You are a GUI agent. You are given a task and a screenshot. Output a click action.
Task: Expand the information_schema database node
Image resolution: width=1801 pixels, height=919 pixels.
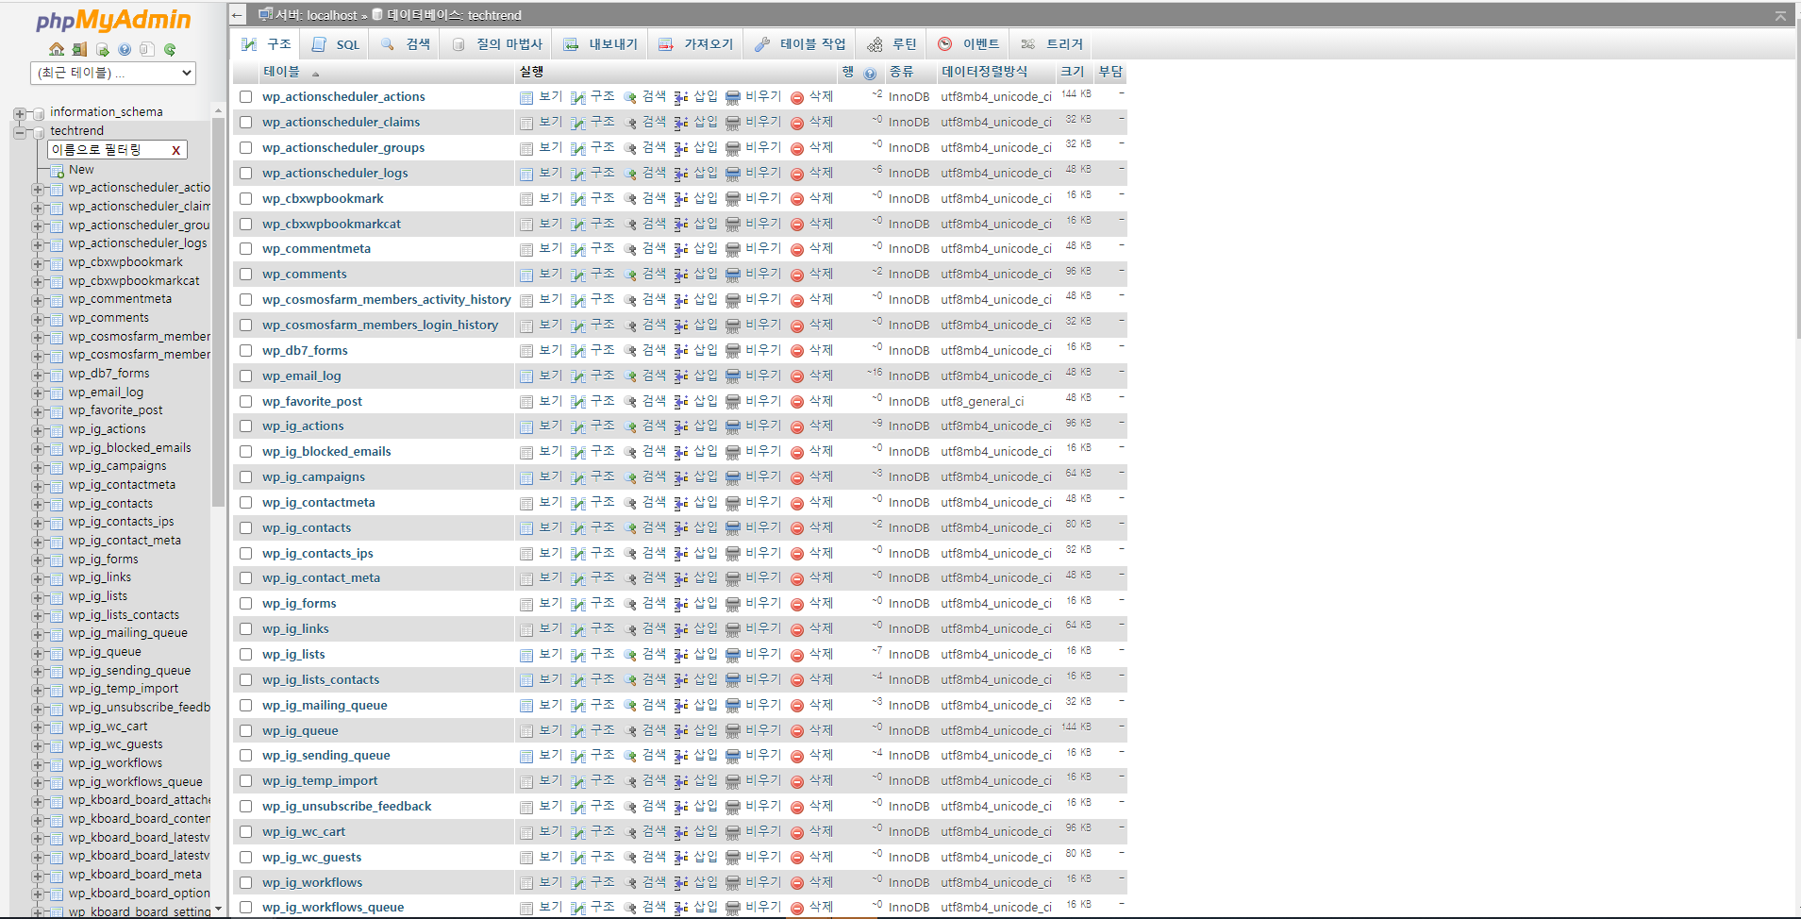pyautogui.click(x=20, y=113)
